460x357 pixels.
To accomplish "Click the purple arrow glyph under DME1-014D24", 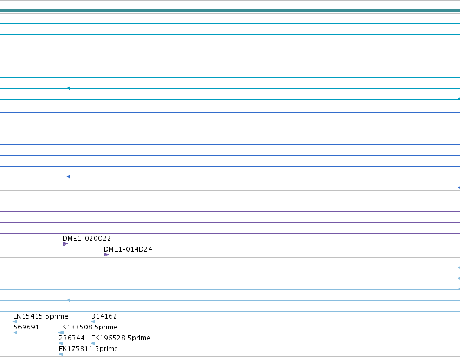I will point(106,255).
